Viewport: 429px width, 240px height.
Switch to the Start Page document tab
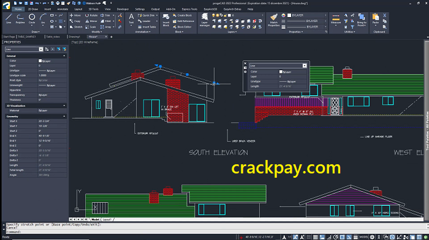[x=9, y=37]
